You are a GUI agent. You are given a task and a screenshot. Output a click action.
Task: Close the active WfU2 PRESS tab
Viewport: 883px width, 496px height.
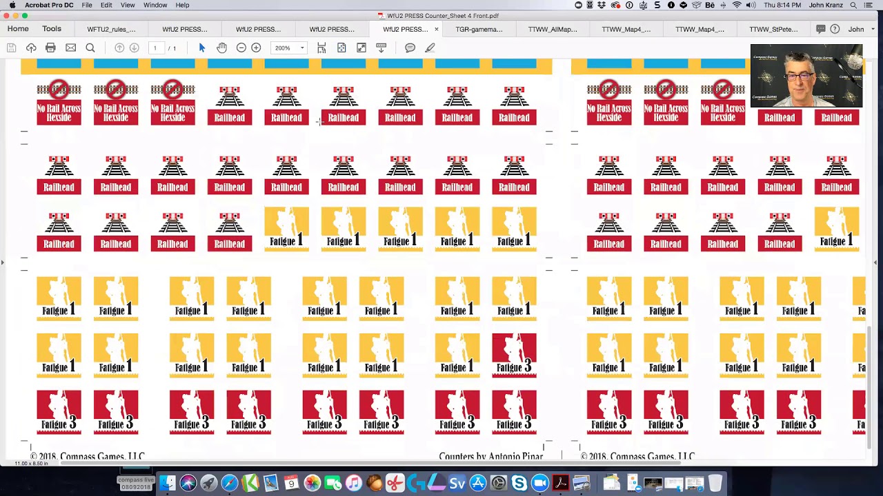coord(436,29)
